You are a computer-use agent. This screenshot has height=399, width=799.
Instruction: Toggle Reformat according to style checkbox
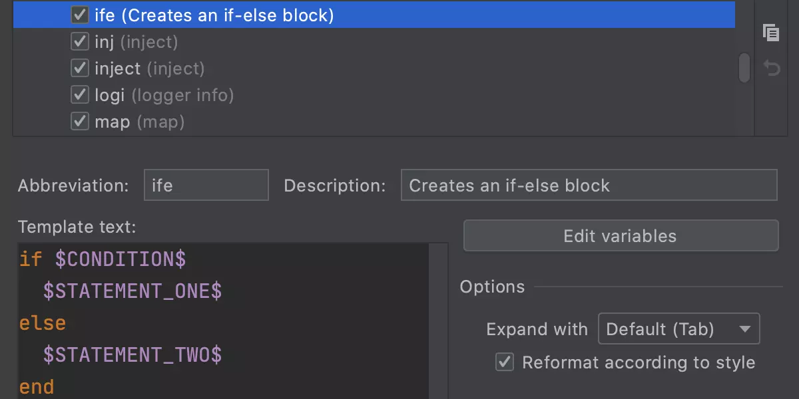[505, 362]
